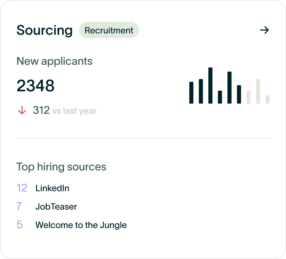Click the 'vs last year' text

point(74,111)
